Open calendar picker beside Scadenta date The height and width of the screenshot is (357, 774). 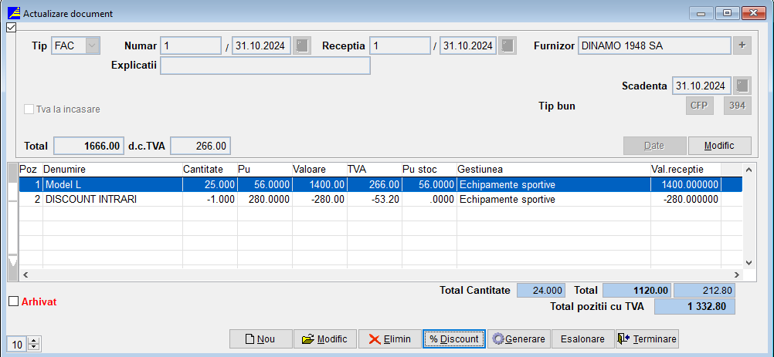(x=742, y=86)
